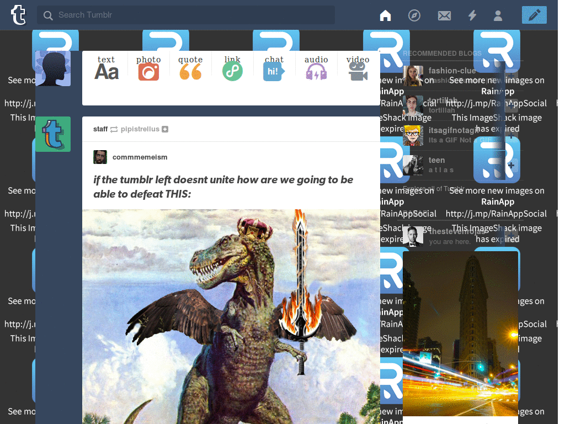Open the Inbox envelope icon
Viewport: 565px width, 424px height.
pos(444,15)
